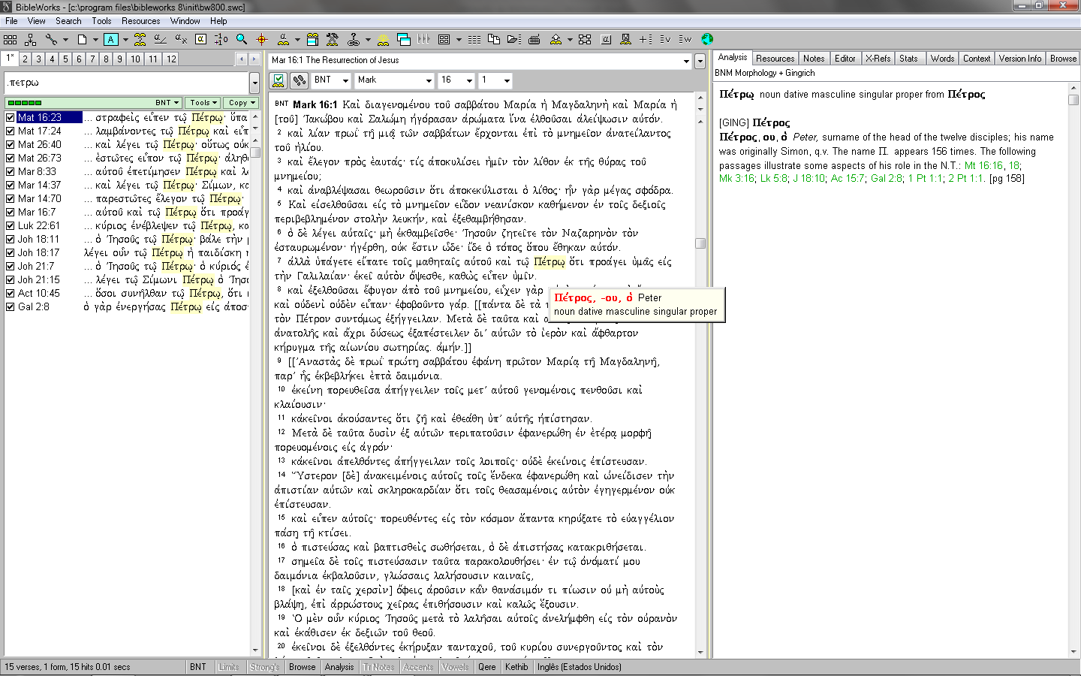This screenshot has width=1081, height=676.
Task: Click the alpha with crossed-out x icon
Action: click(181, 39)
